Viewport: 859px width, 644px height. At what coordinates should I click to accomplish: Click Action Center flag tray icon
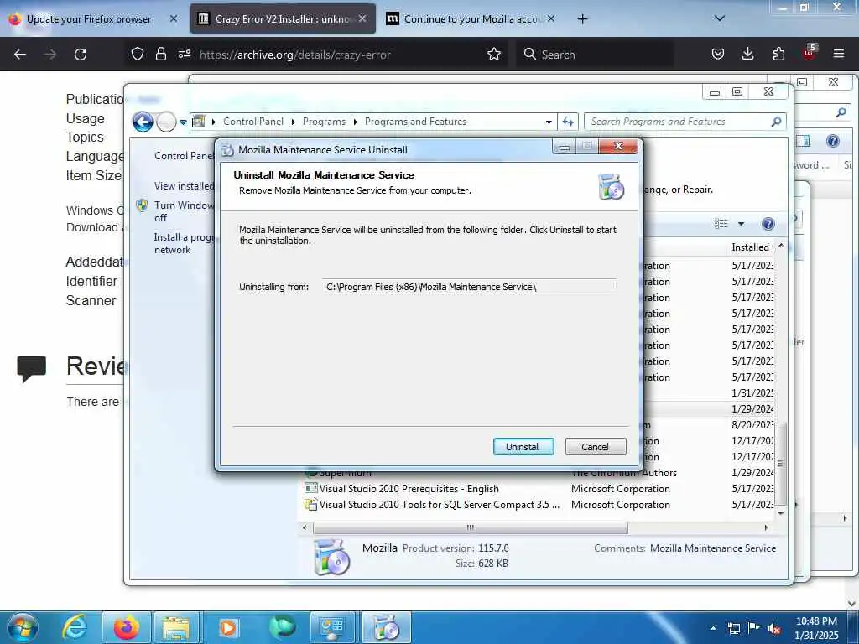click(754, 628)
